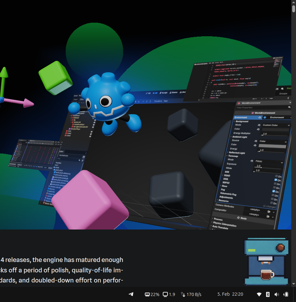Click the text 'period of polish, quality-of-life'

tap(68, 270)
